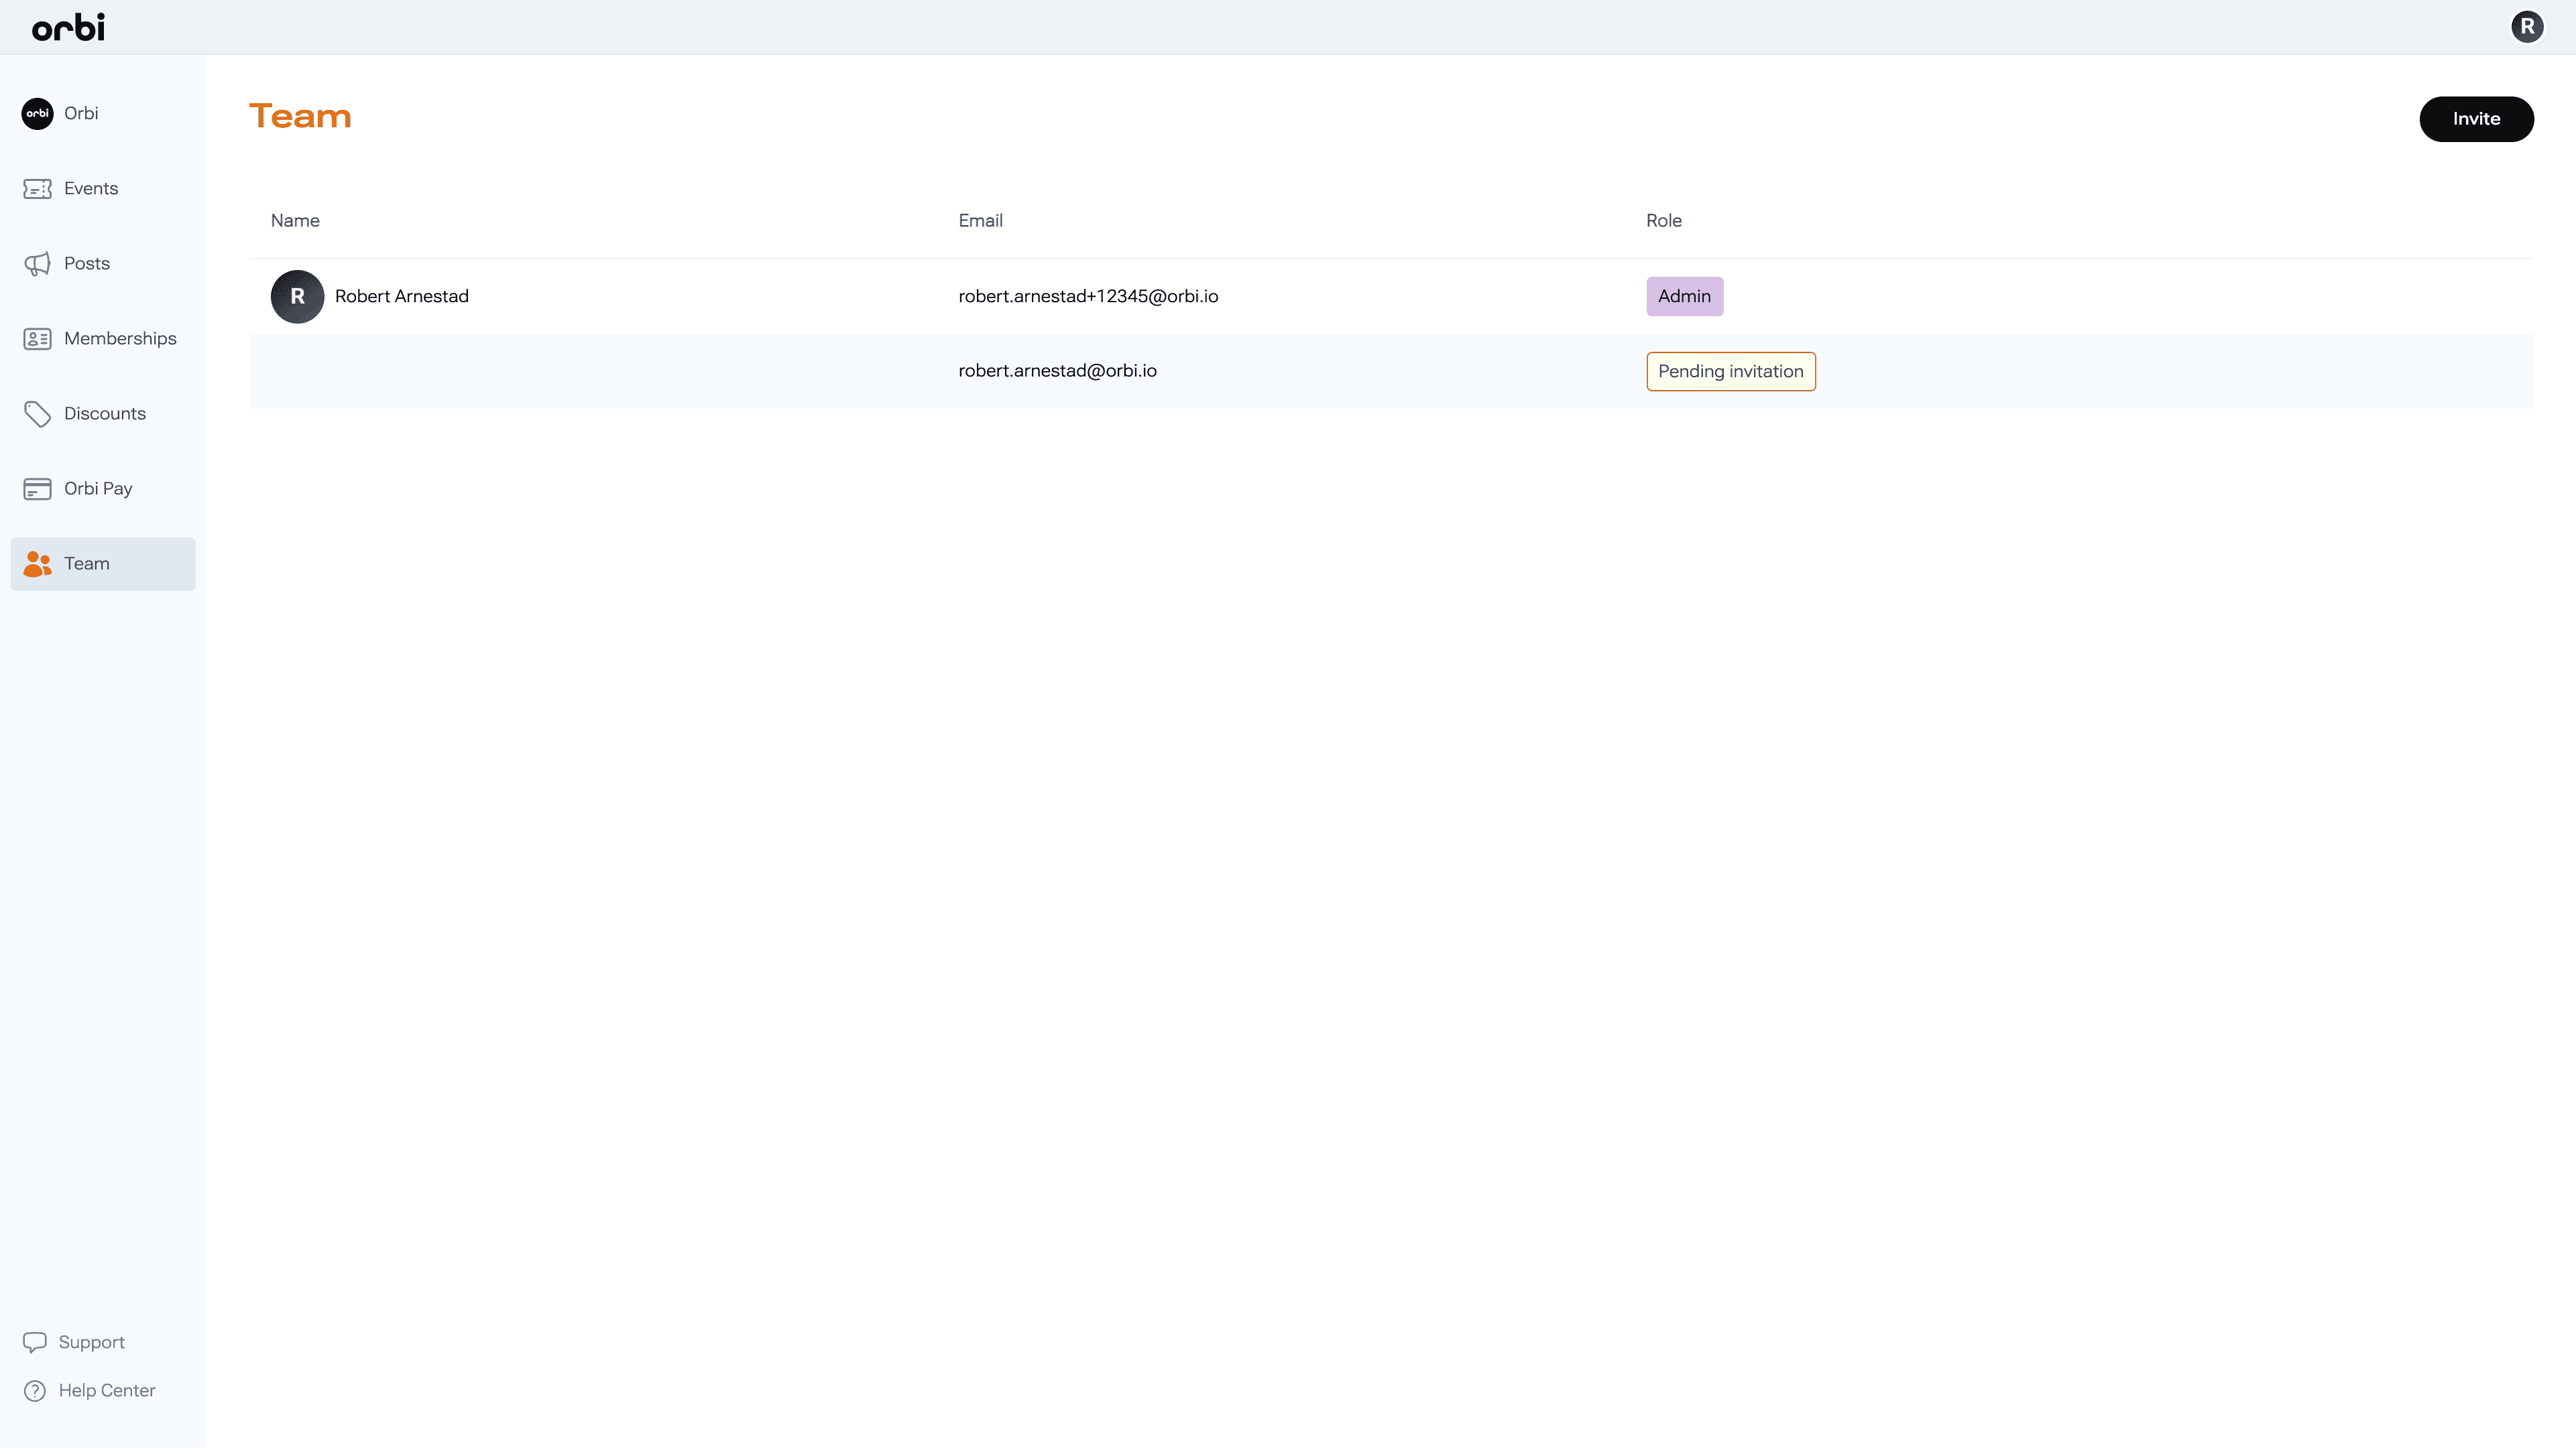Select the robert.arnestad@orbi.io pending row
The height and width of the screenshot is (1448, 2576).
(1057, 371)
